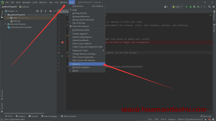Image resolution: width=216 pixels, height=121 pixels.
Task: Click the user account icon in toolbar
Action: 165,7
